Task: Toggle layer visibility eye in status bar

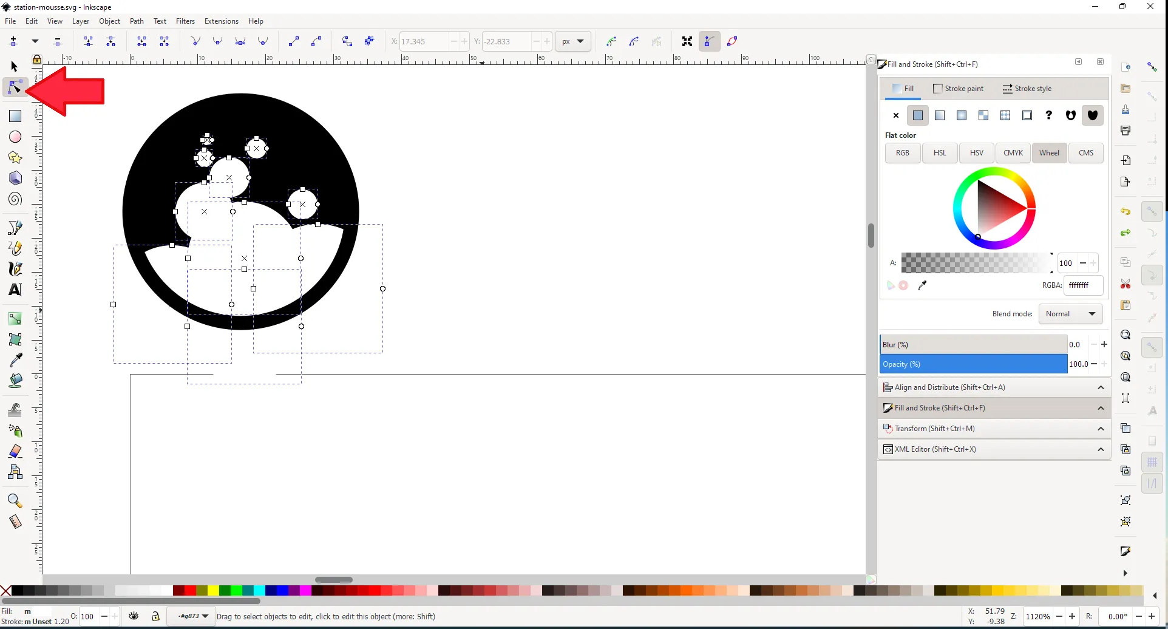Action: coord(134,616)
